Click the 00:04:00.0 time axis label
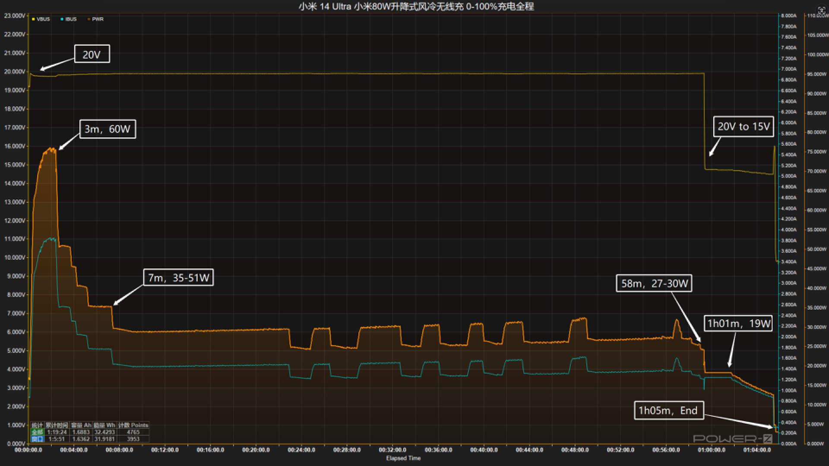Viewport: 829px width, 466px height. (74, 450)
